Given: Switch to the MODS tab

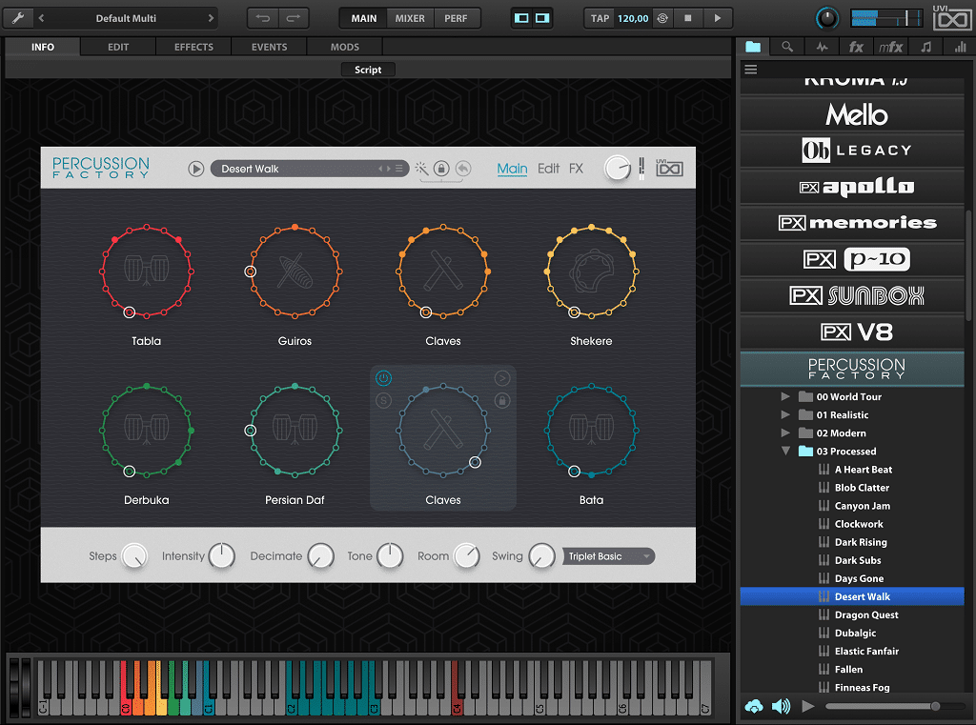Looking at the screenshot, I should point(345,47).
